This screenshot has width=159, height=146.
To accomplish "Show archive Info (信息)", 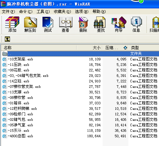I will point(136,24).
